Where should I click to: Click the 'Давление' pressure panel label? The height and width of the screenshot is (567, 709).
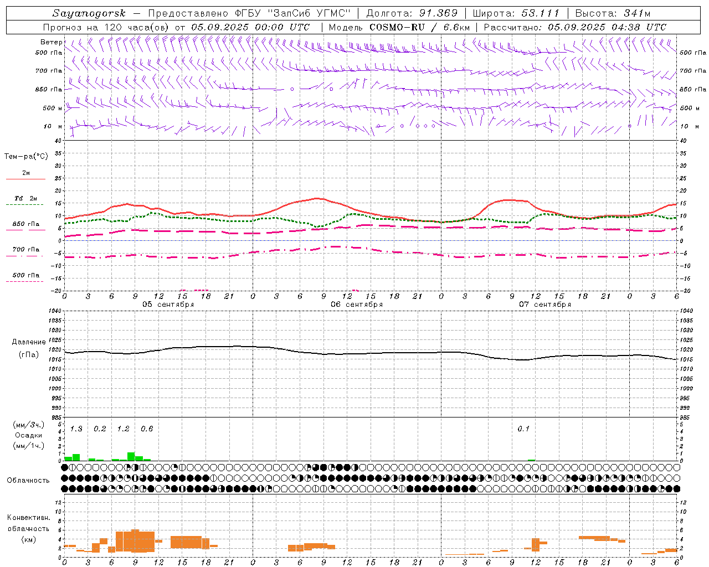click(x=29, y=342)
